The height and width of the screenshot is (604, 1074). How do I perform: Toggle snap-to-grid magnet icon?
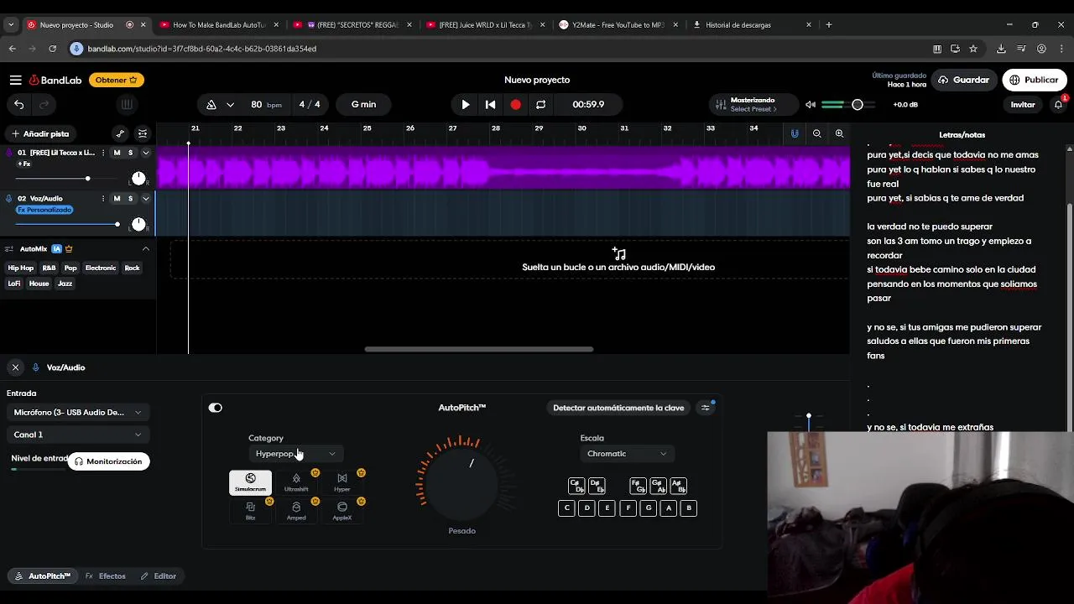click(x=795, y=133)
